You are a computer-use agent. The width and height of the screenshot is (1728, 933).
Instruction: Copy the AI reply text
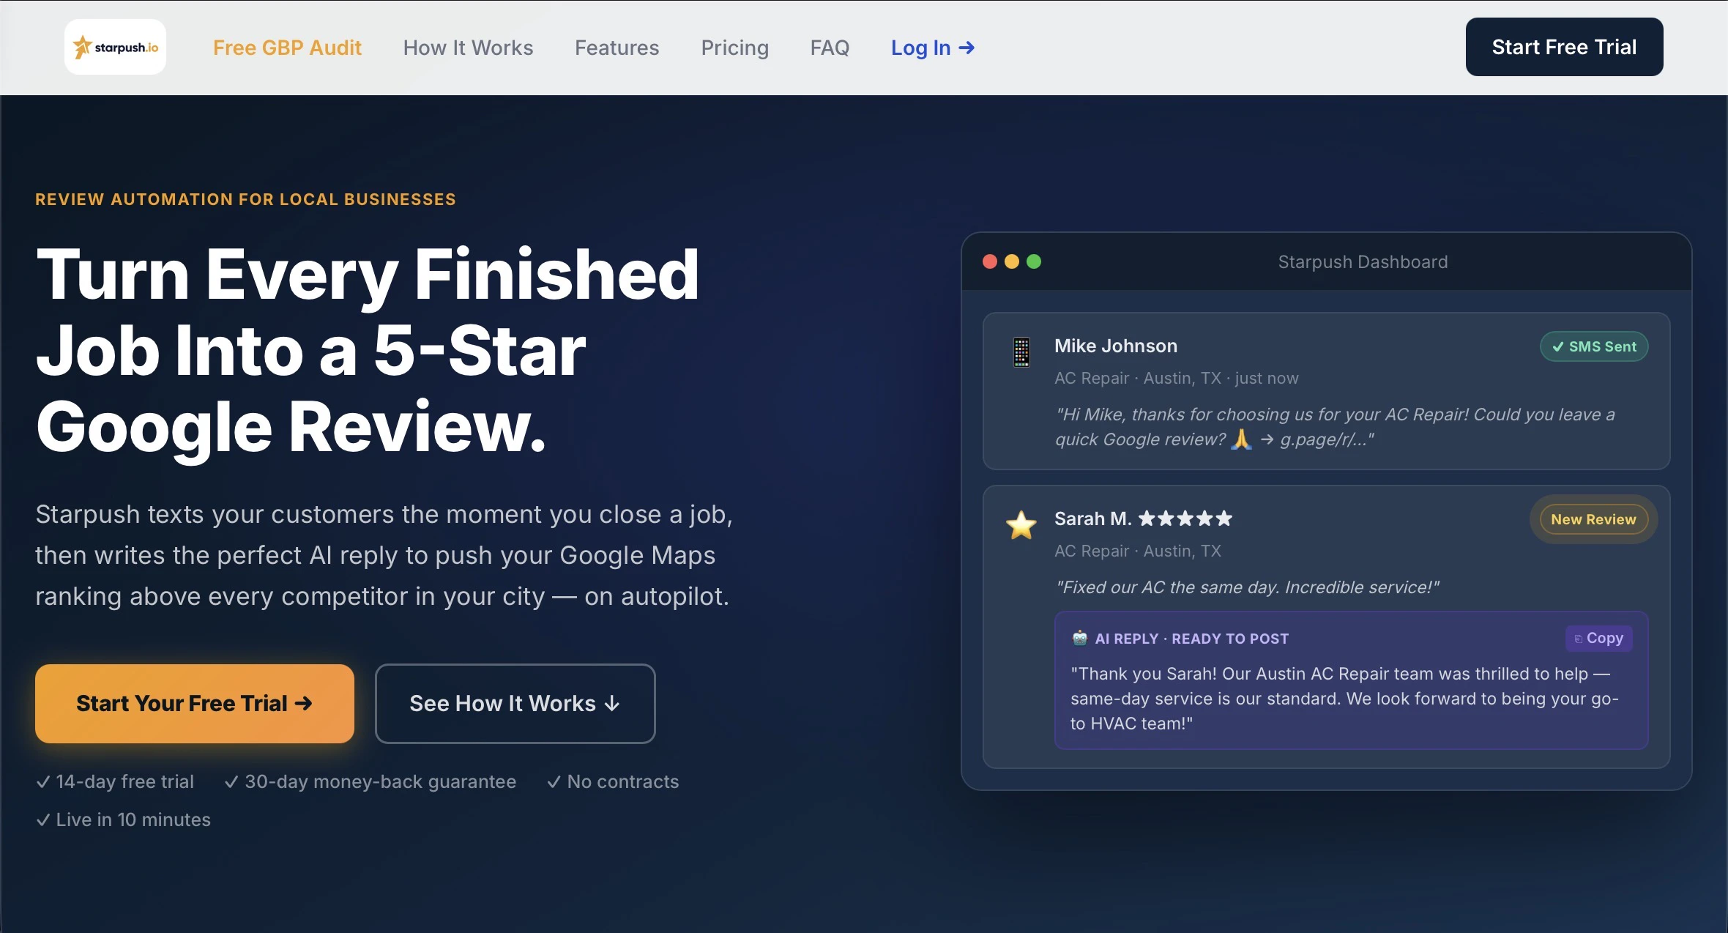point(1599,639)
